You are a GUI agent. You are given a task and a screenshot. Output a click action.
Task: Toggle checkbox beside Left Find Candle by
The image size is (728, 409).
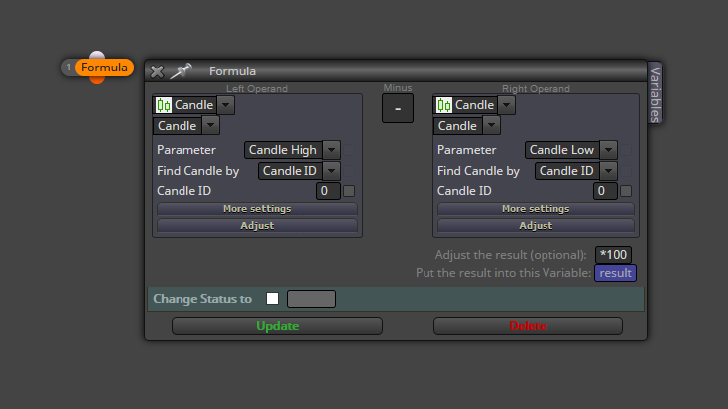pos(349,171)
